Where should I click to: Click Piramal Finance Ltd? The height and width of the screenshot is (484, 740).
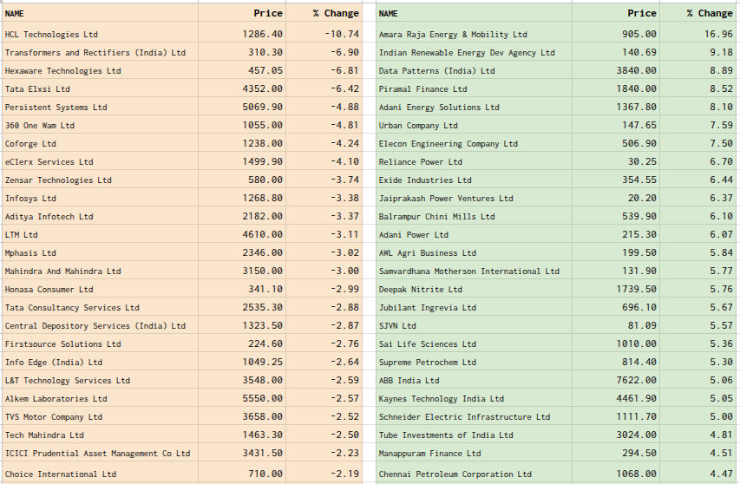point(474,88)
